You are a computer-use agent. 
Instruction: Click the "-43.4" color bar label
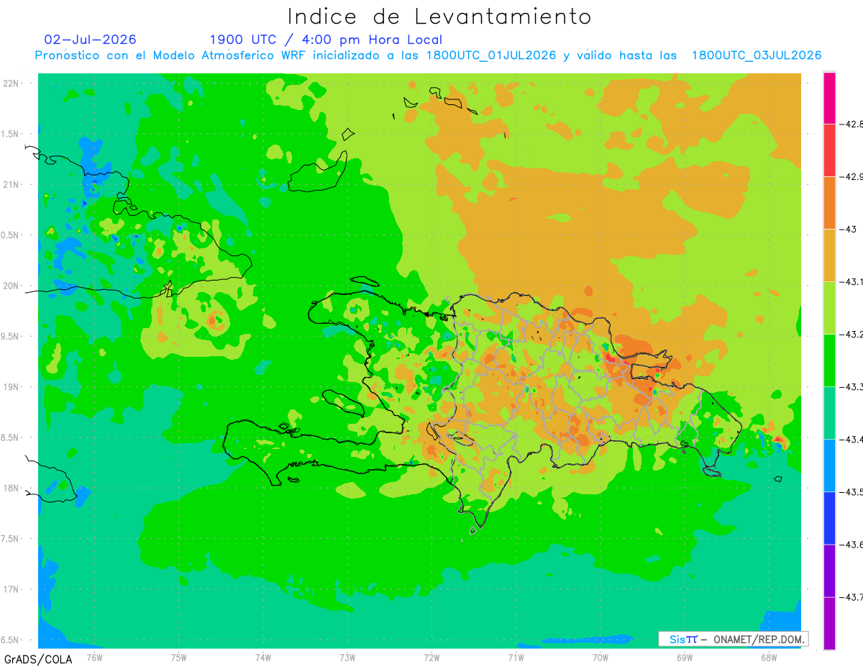852,439
